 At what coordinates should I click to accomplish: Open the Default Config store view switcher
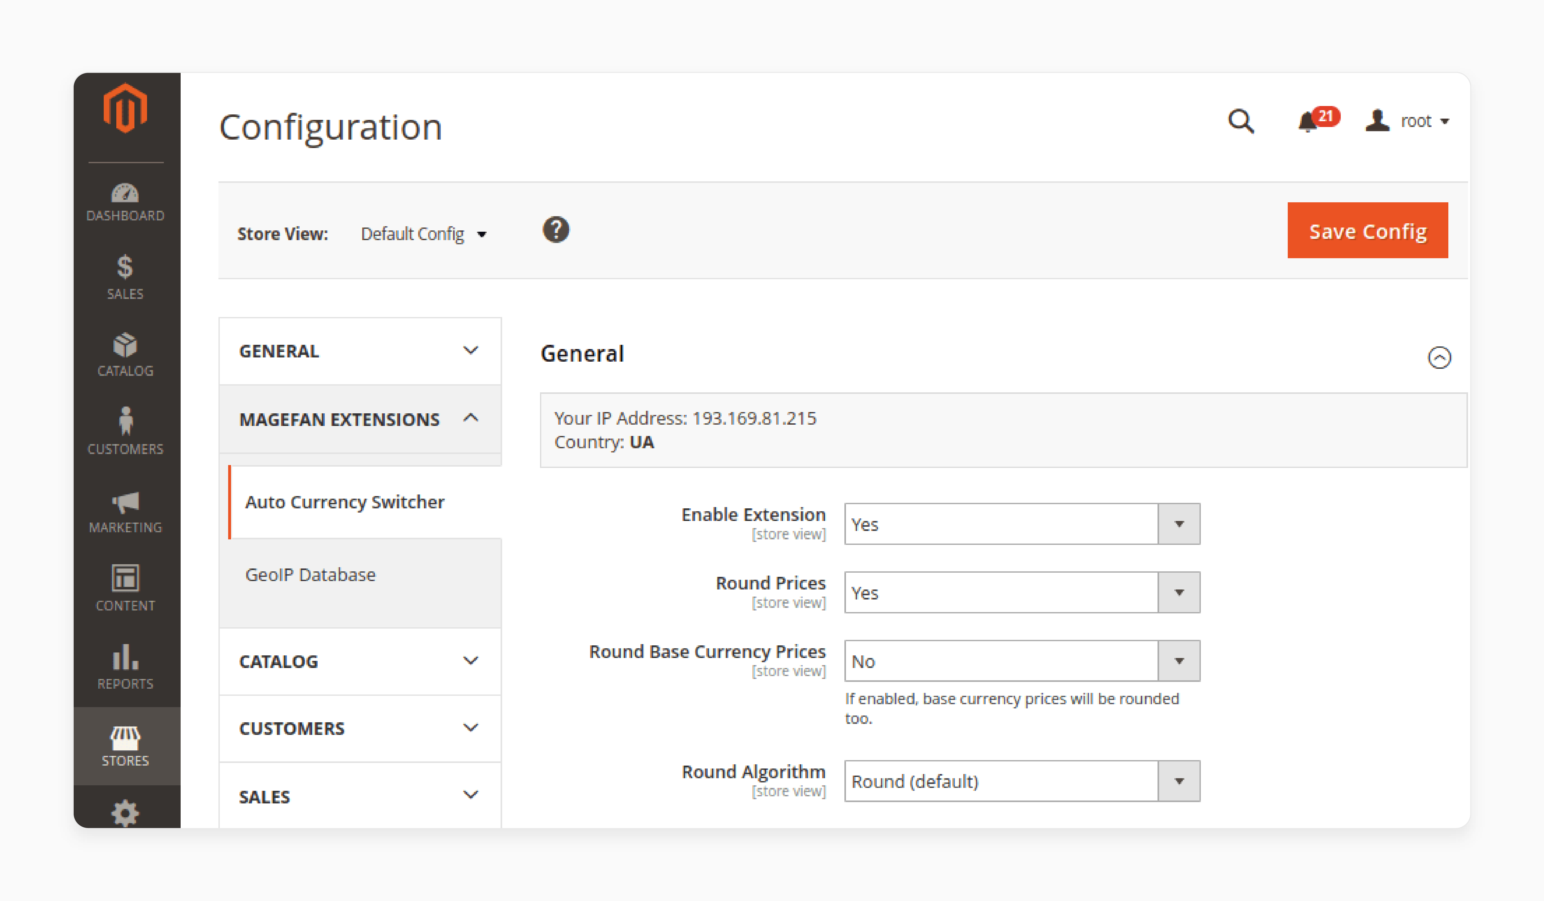pyautogui.click(x=423, y=234)
